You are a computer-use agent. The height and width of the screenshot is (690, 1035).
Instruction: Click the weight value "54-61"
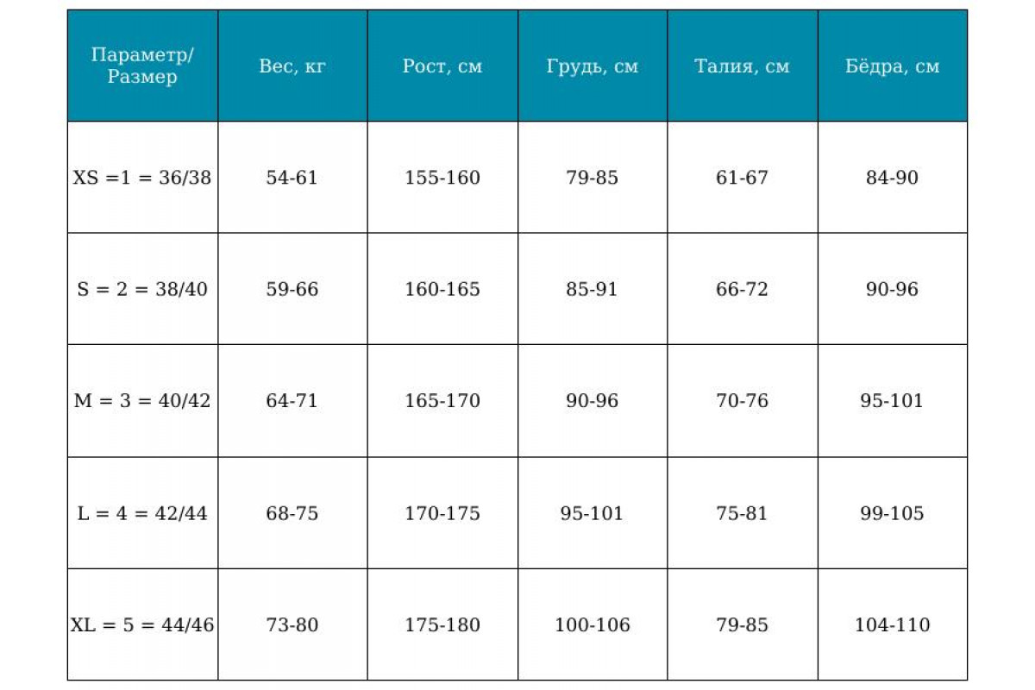(292, 178)
